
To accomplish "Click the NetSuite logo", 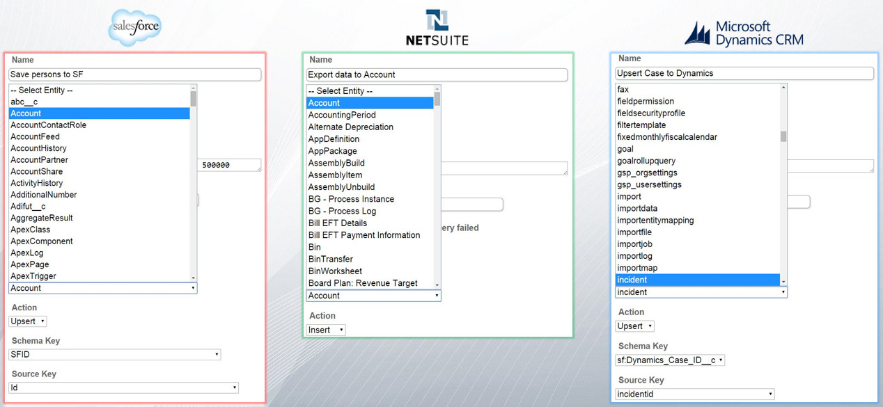I will coord(437,28).
